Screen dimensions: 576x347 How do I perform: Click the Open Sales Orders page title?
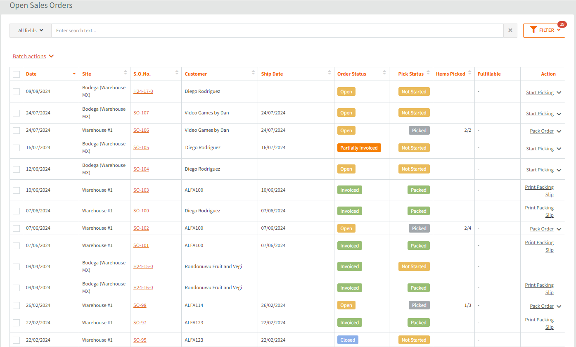(41, 5)
